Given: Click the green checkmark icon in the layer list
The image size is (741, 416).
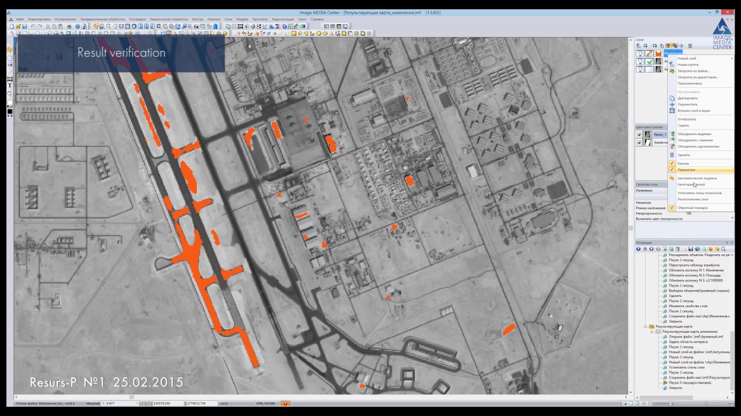Looking at the screenshot, I should click(x=650, y=62).
